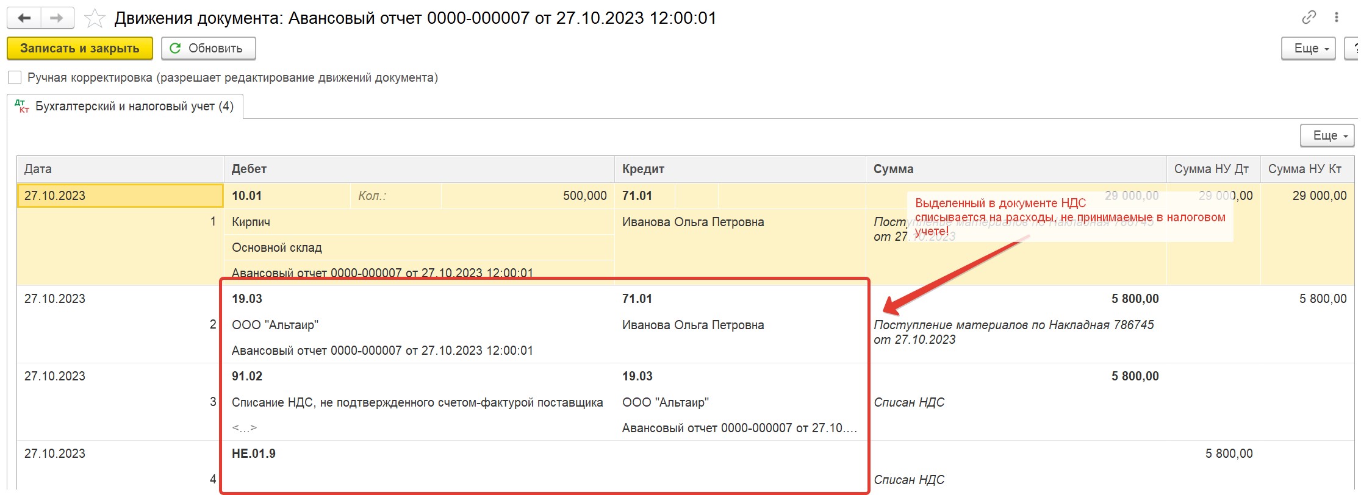This screenshot has width=1361, height=495.
Task: Select debit account 91.02 in row 3
Action: click(x=247, y=376)
